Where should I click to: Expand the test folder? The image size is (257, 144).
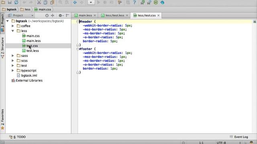click(13, 66)
